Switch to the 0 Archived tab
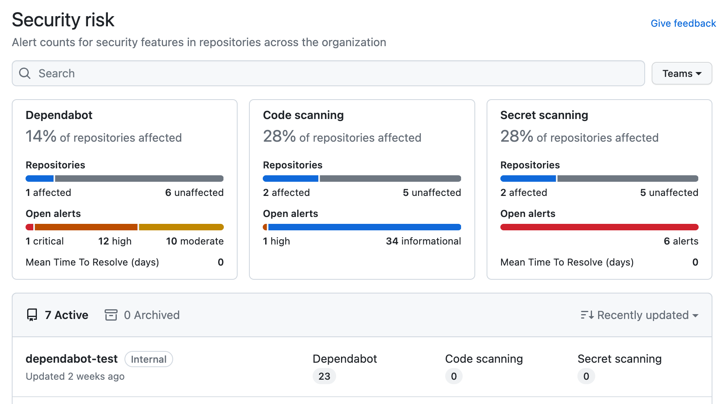 (151, 315)
